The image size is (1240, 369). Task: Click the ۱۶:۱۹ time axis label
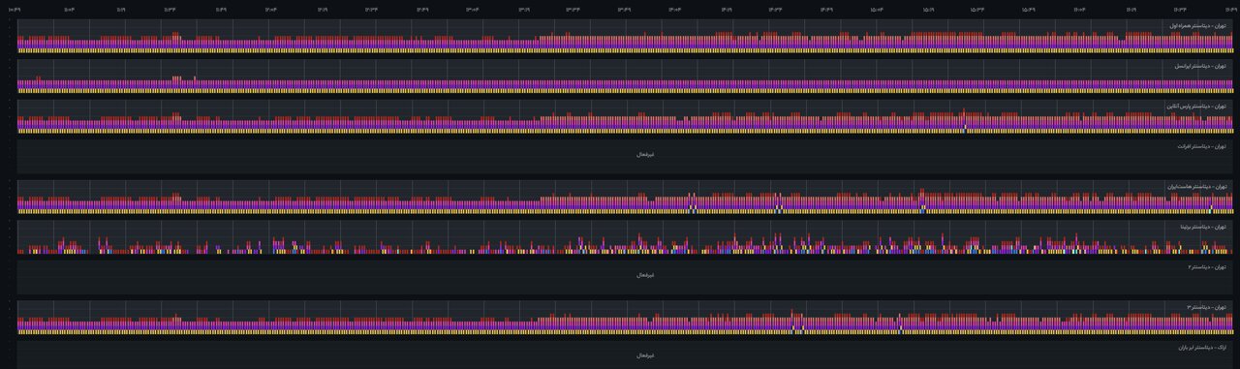[x=1131, y=10]
